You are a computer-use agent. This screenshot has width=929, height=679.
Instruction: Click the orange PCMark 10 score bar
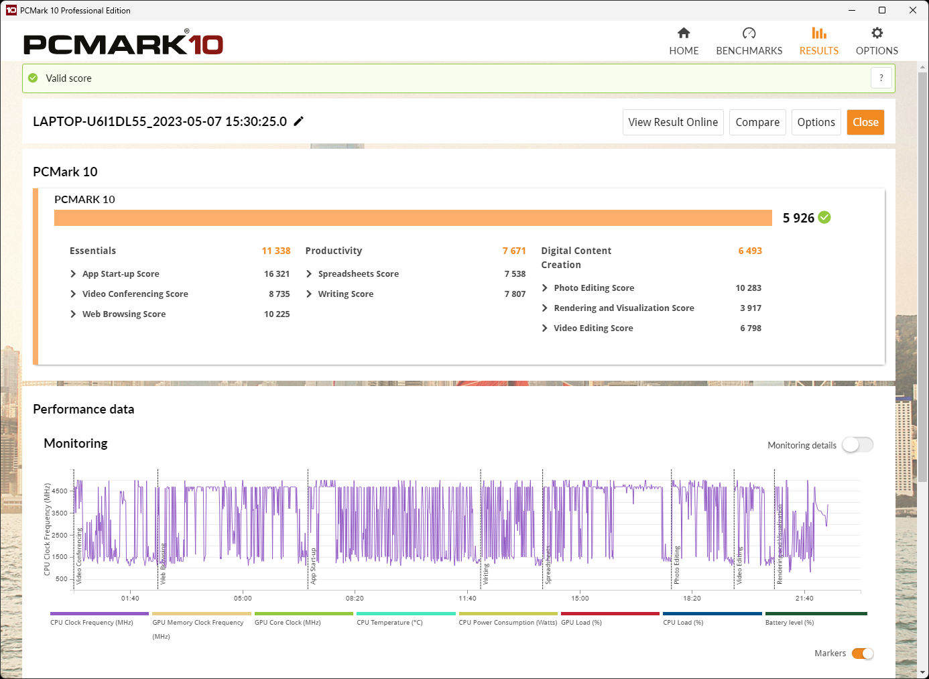413,218
